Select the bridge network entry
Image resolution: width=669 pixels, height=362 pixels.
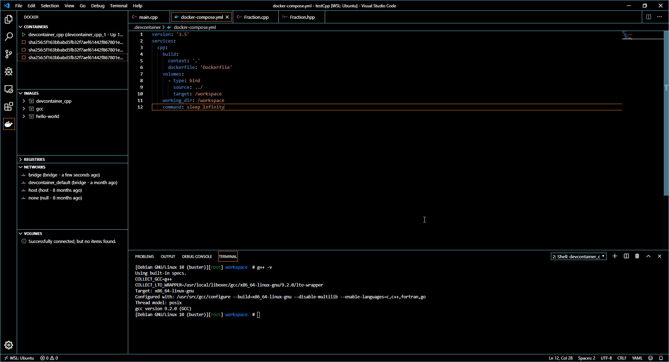(72, 175)
